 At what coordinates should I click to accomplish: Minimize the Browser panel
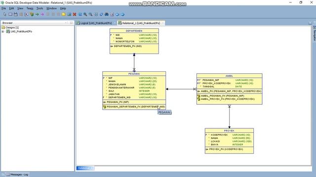tap(66, 23)
